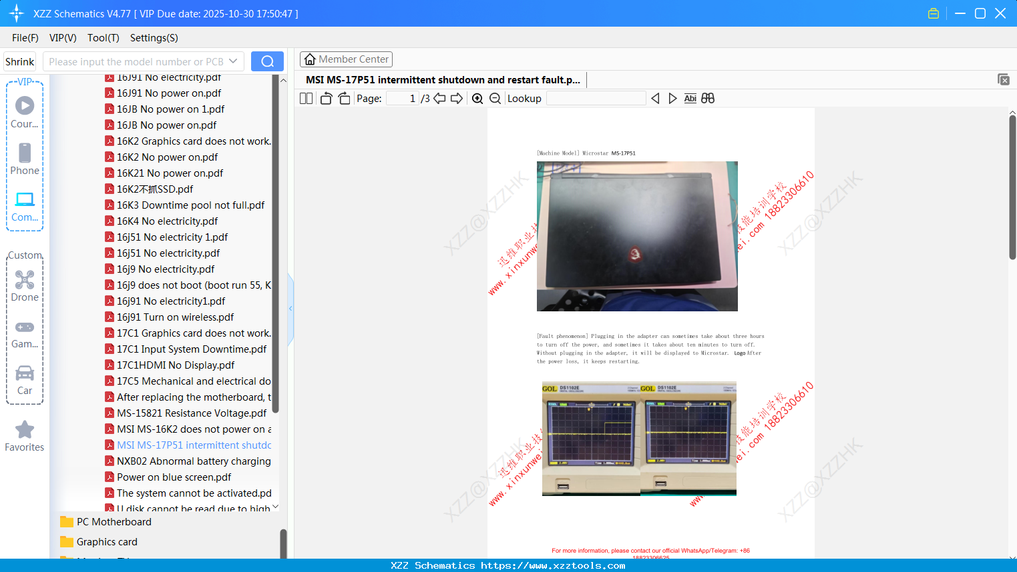Screen dimensions: 1017x572
Task: Open 17C1 Input System Downtime.pdf
Action: point(192,349)
